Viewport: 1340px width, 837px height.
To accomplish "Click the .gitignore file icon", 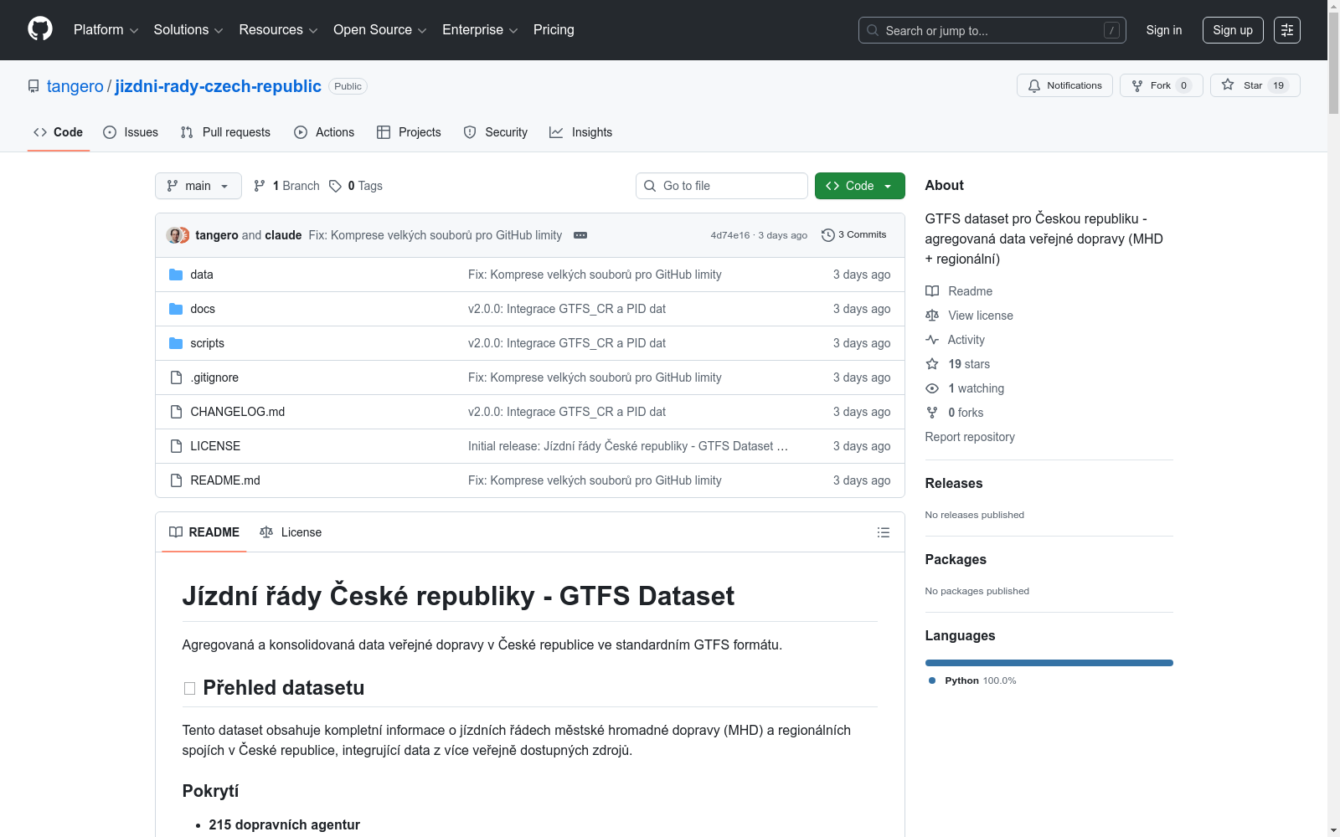I will 176,377.
